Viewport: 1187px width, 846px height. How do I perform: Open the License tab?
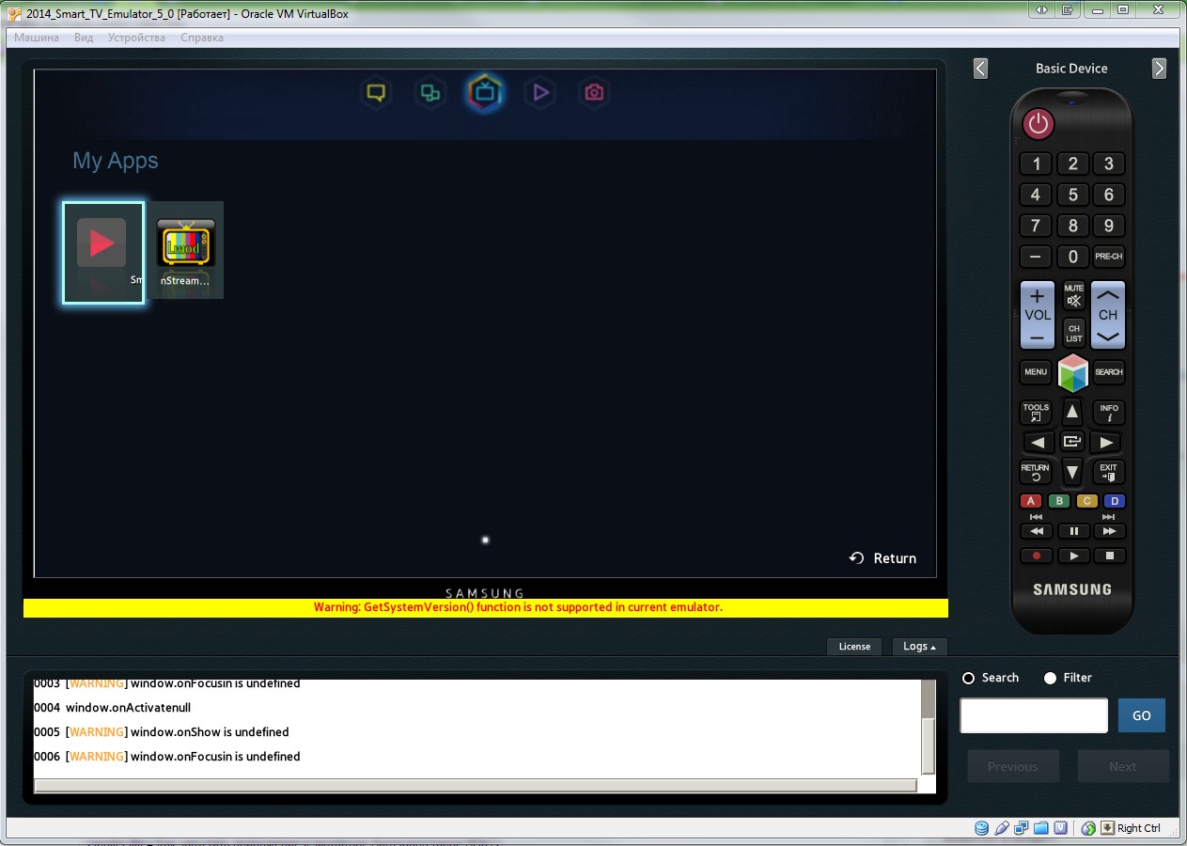(x=854, y=646)
